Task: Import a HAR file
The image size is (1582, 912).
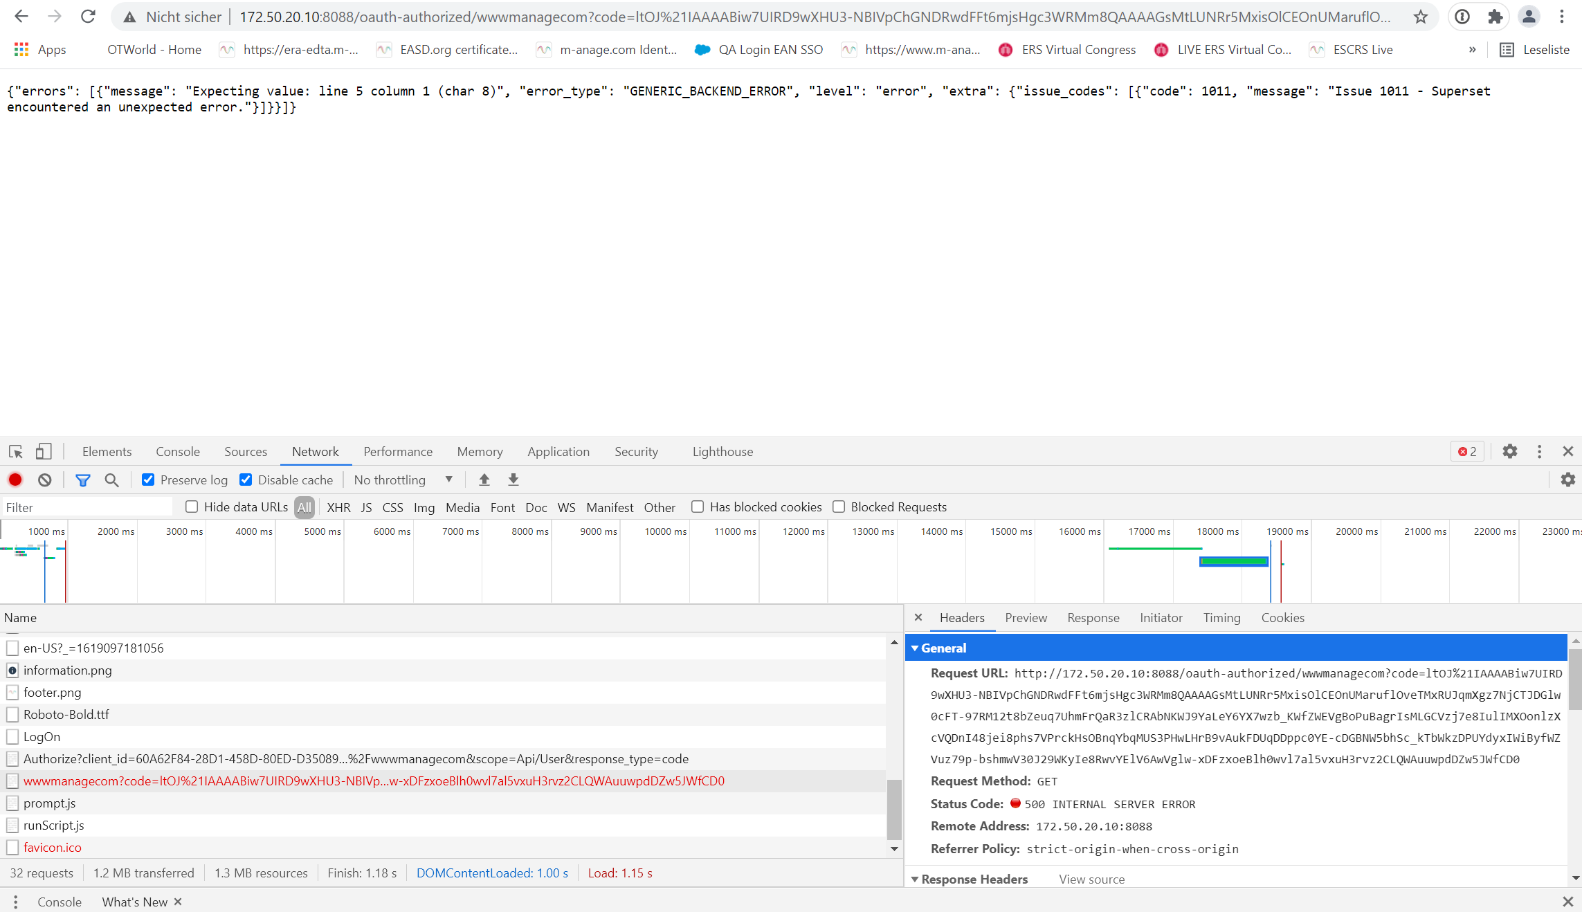Action: 484,480
